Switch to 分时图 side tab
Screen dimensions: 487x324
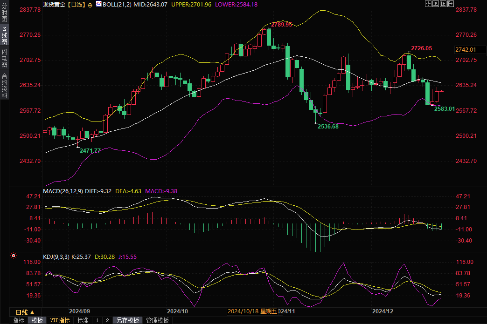[4, 12]
